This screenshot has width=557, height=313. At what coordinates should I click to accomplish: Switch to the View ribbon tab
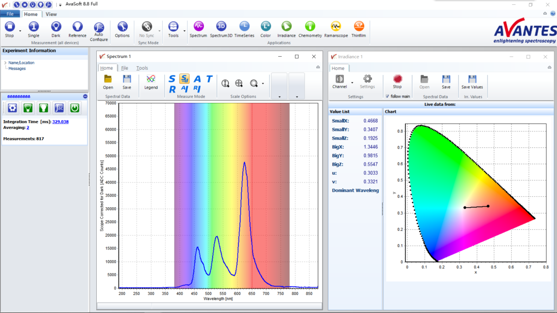(x=51, y=14)
